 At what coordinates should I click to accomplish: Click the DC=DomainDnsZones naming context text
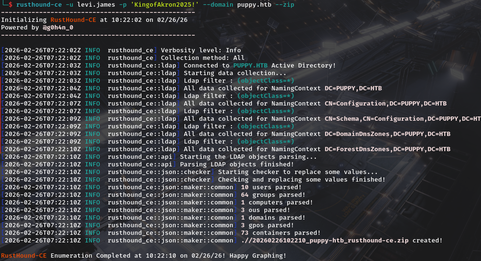pos(387,134)
